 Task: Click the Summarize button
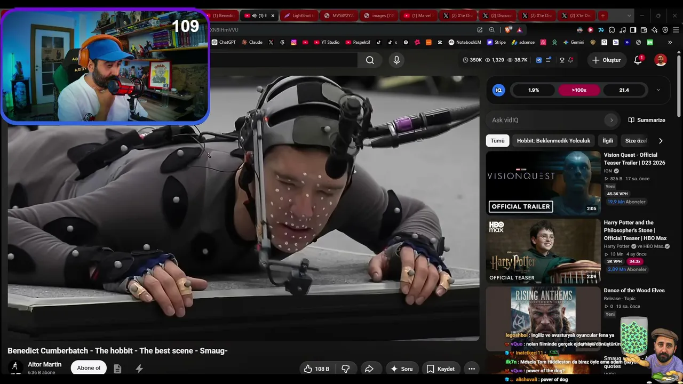(x=647, y=120)
